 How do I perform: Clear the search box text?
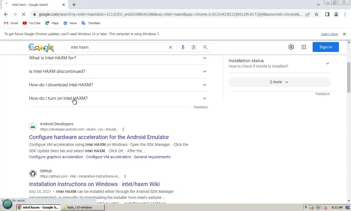[x=170, y=47]
